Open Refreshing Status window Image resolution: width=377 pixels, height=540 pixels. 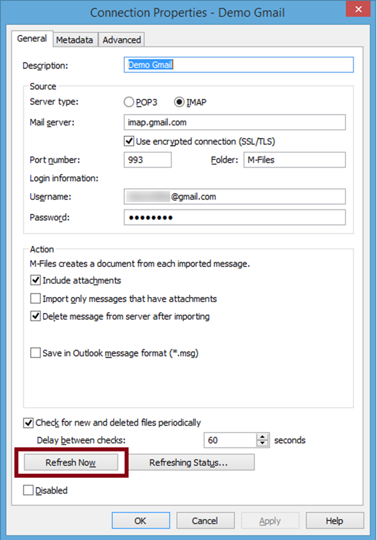coord(188,463)
